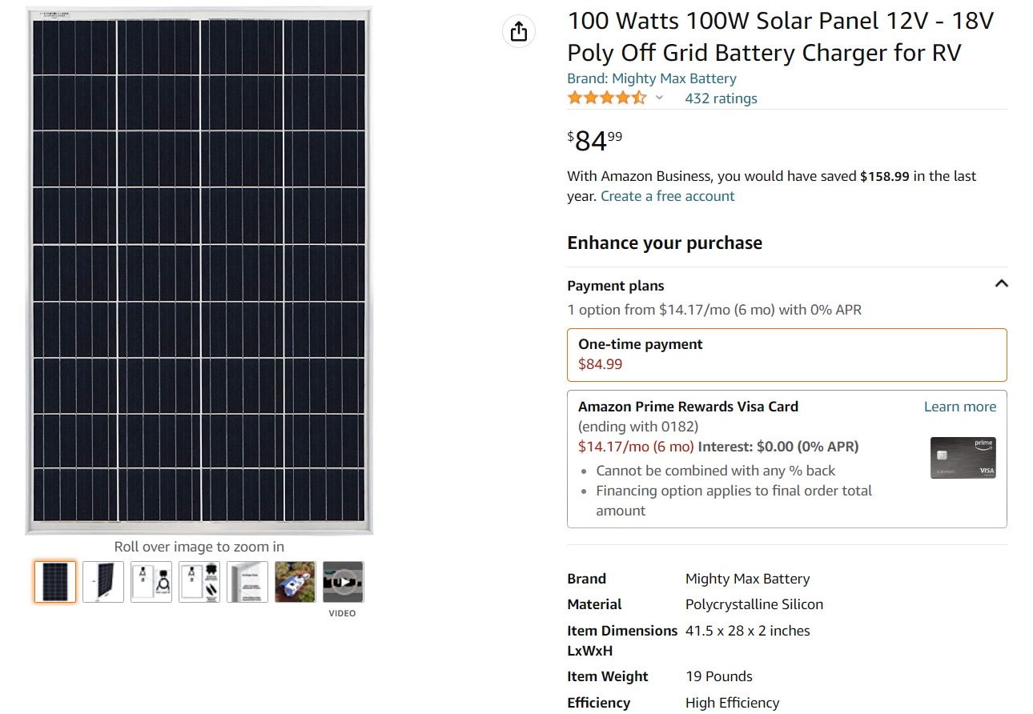Click the Prime Visa card image
The height and width of the screenshot is (714, 1033).
pos(963,458)
